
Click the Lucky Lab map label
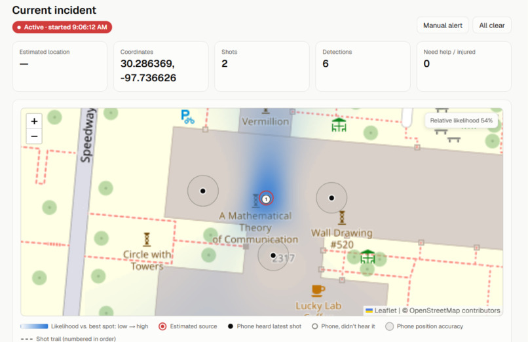(x=318, y=306)
